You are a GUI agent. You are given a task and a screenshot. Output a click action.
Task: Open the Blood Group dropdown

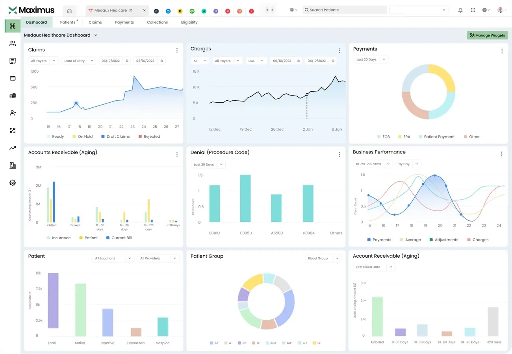(323, 258)
